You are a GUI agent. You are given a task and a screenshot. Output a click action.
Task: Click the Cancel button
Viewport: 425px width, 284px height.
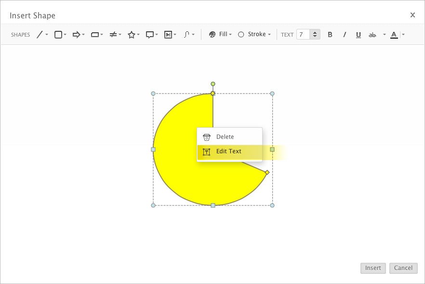pyautogui.click(x=403, y=268)
